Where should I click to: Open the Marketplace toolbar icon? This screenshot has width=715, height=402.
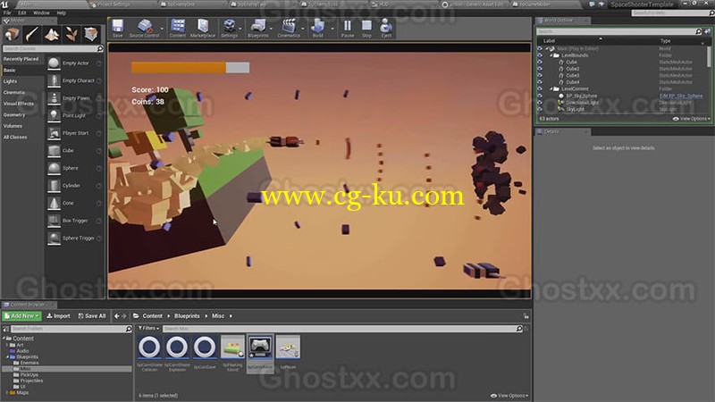click(203, 29)
